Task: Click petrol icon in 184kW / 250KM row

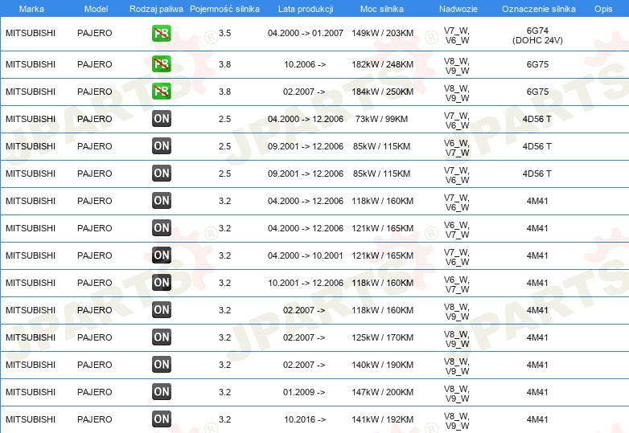Action: 161,92
